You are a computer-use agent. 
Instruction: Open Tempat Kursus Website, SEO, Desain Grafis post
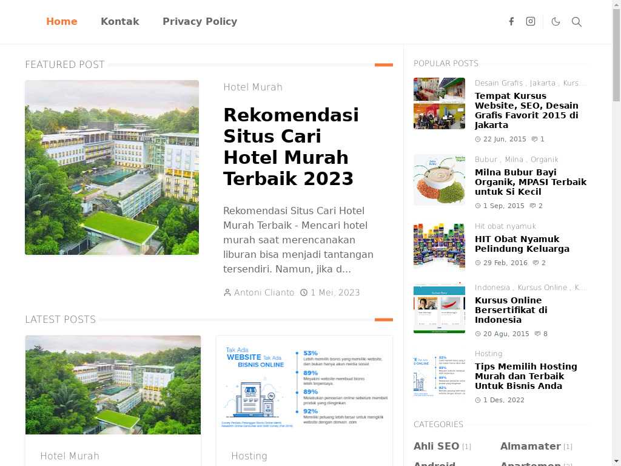(x=526, y=110)
